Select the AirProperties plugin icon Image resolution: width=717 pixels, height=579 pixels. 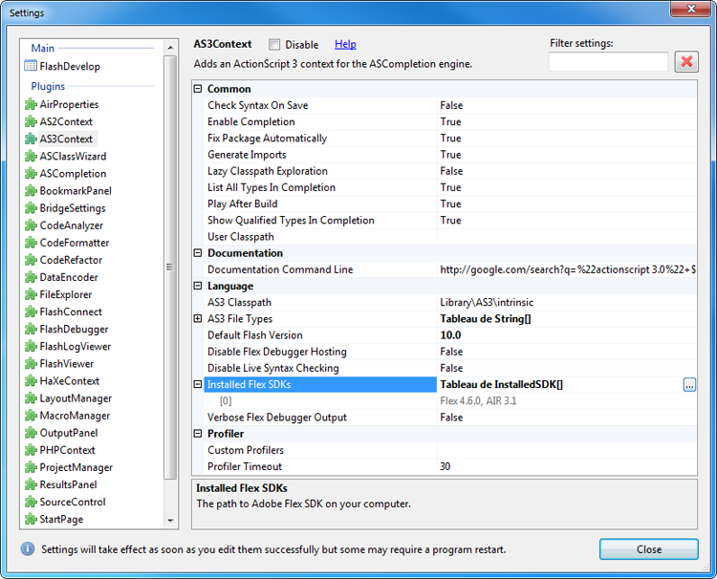tap(31, 105)
